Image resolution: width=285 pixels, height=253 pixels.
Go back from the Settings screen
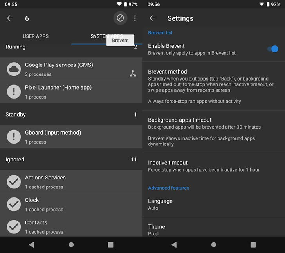pyautogui.click(x=152, y=18)
